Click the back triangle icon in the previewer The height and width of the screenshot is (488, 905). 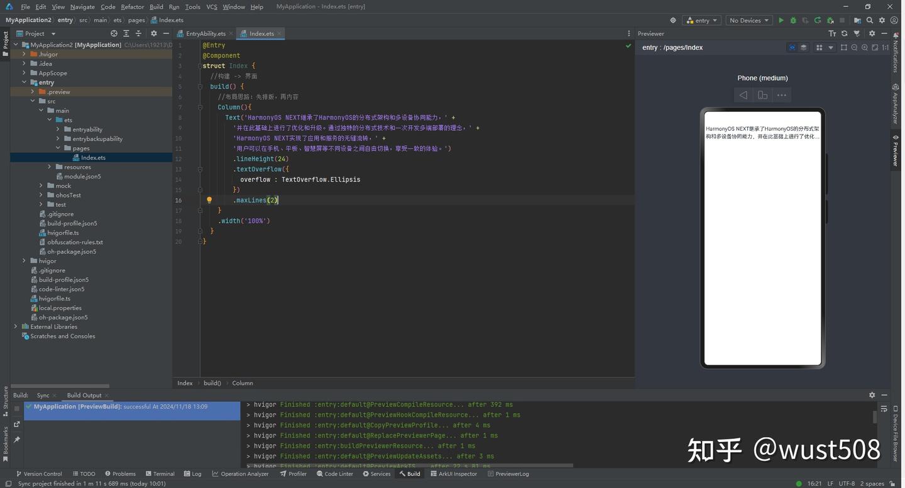pos(743,95)
